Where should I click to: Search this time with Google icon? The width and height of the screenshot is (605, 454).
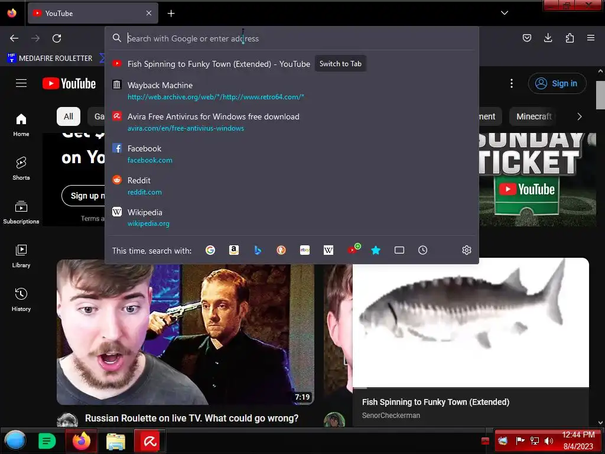click(x=210, y=250)
